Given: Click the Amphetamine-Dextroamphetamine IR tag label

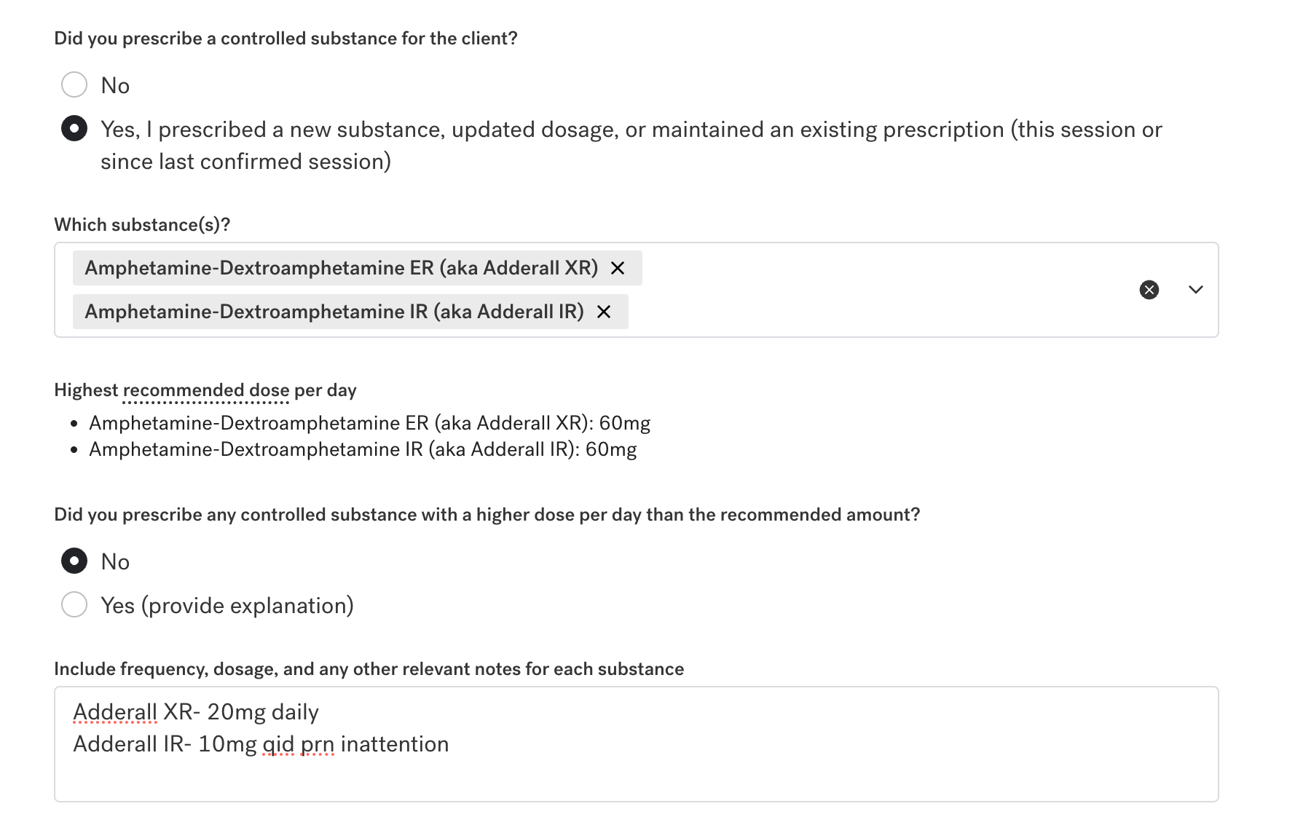Looking at the screenshot, I should coord(334,312).
